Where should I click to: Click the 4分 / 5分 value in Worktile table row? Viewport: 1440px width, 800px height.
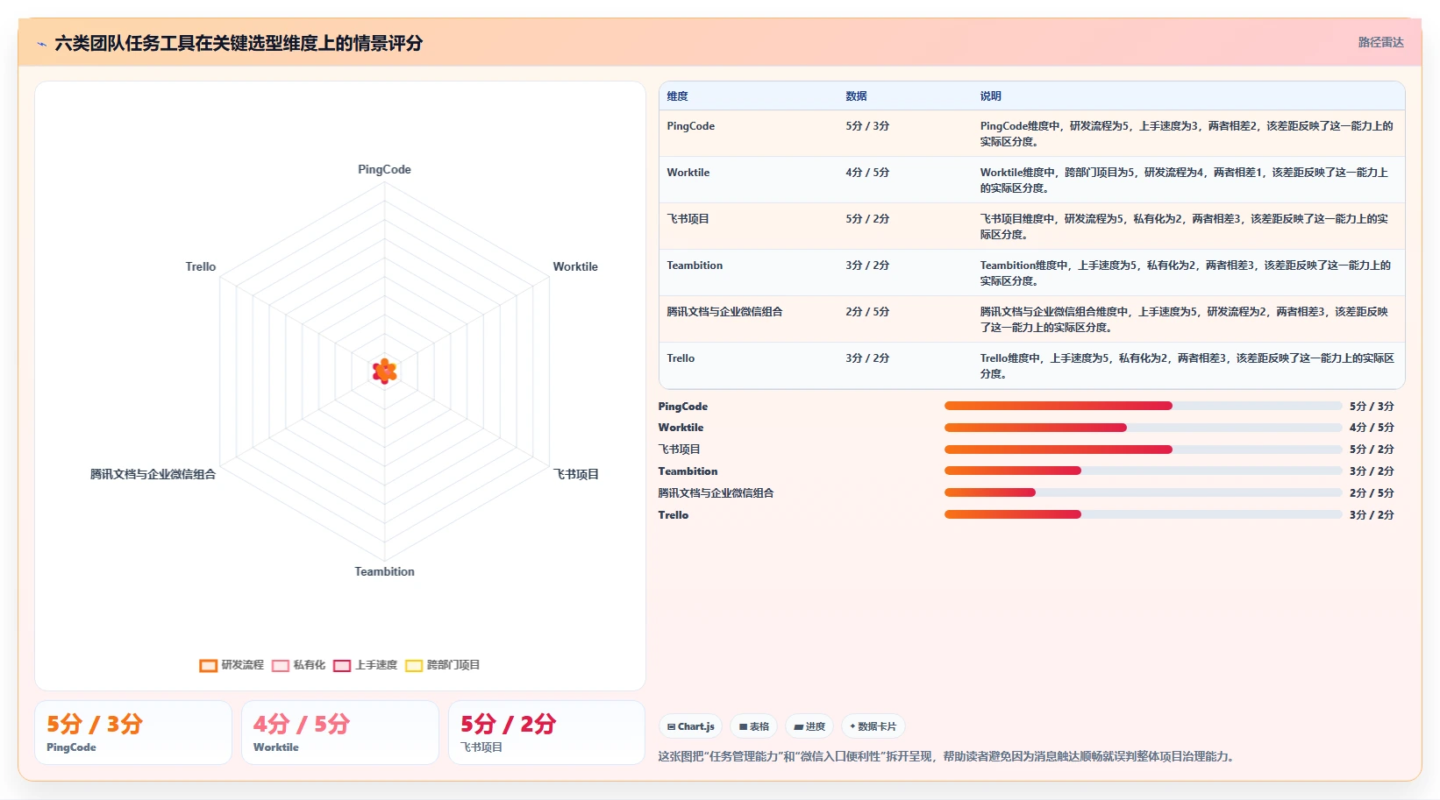click(x=867, y=173)
